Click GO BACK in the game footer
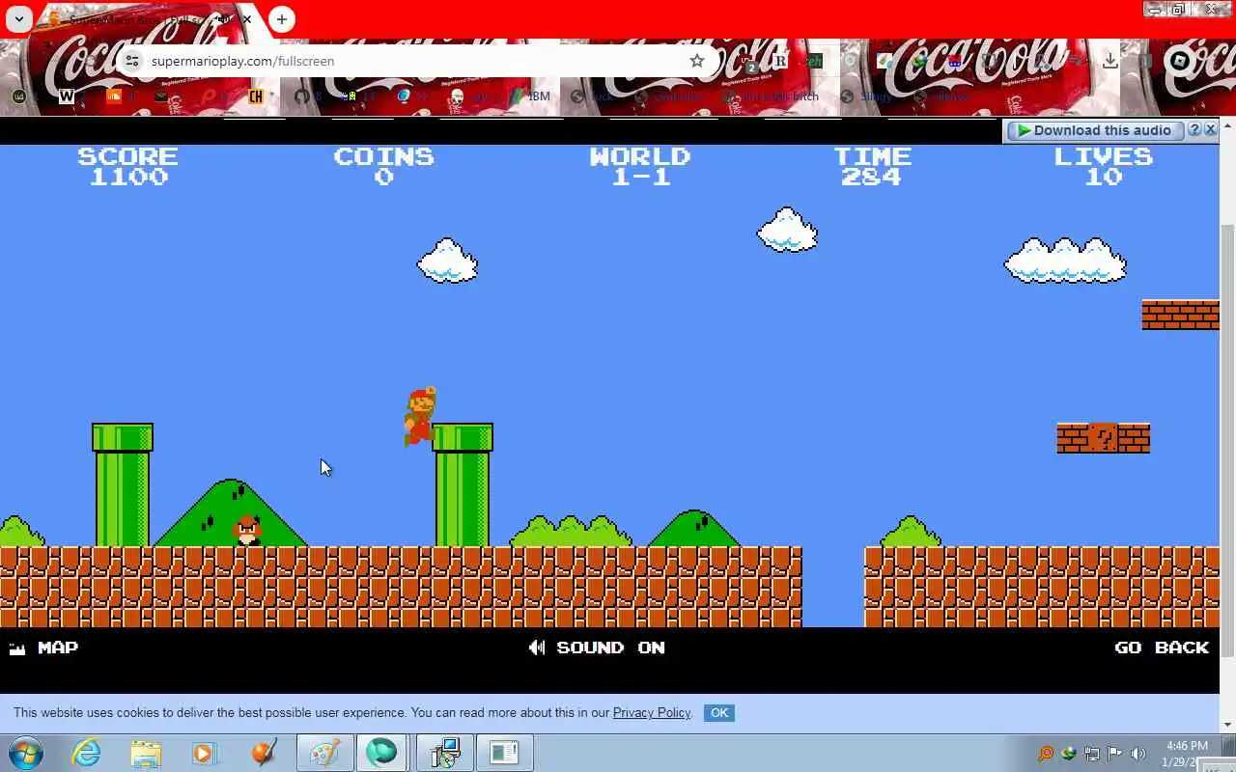The image size is (1236, 772). 1162,648
